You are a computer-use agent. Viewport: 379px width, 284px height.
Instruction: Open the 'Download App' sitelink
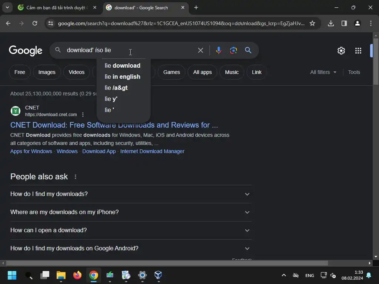pyautogui.click(x=99, y=151)
